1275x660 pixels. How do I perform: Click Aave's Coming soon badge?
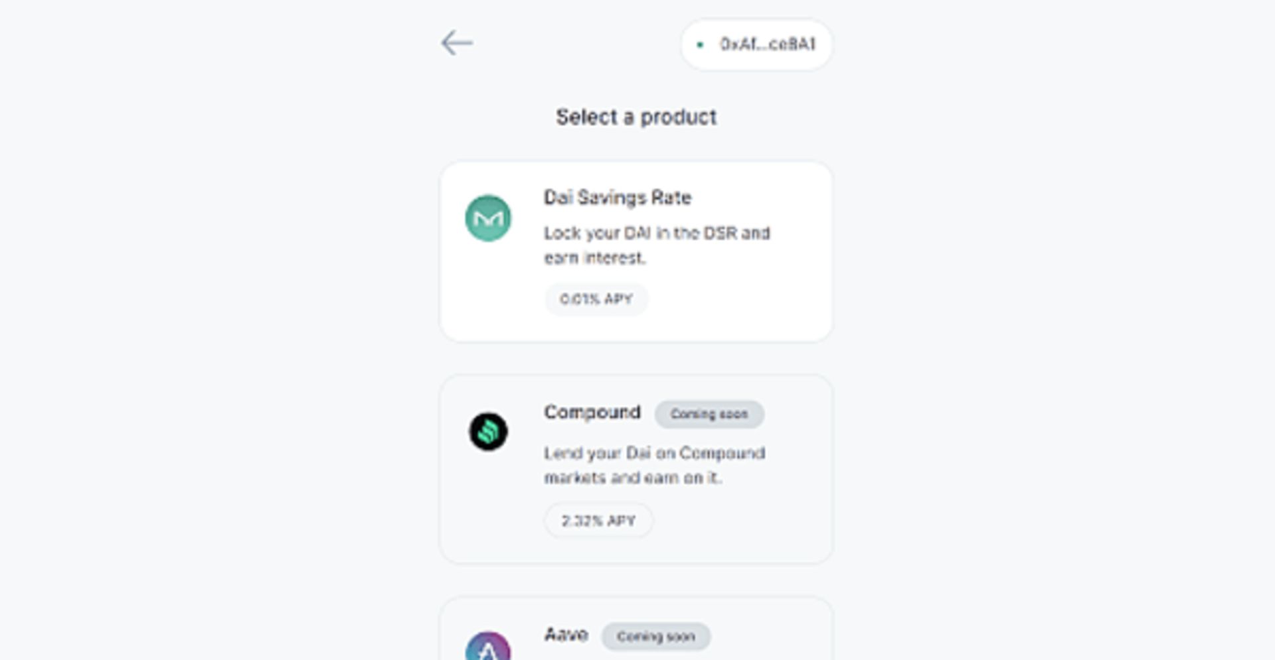coord(656,637)
